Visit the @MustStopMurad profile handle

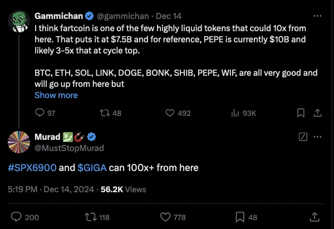[69, 148]
